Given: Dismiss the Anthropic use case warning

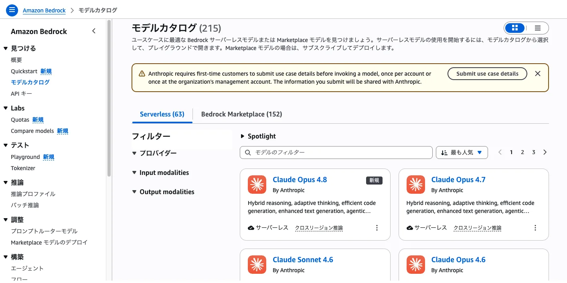Looking at the screenshot, I should [x=538, y=74].
